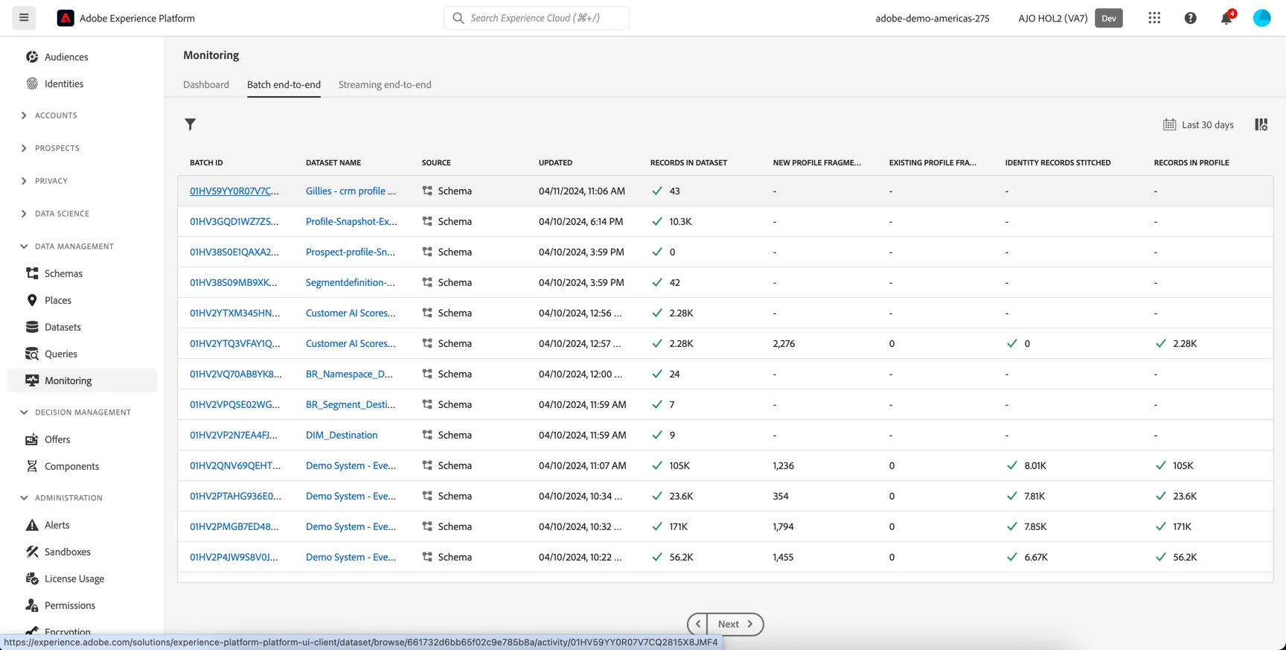This screenshot has width=1286, height=650.
Task: Go to the previous page arrow
Action: click(x=698, y=624)
